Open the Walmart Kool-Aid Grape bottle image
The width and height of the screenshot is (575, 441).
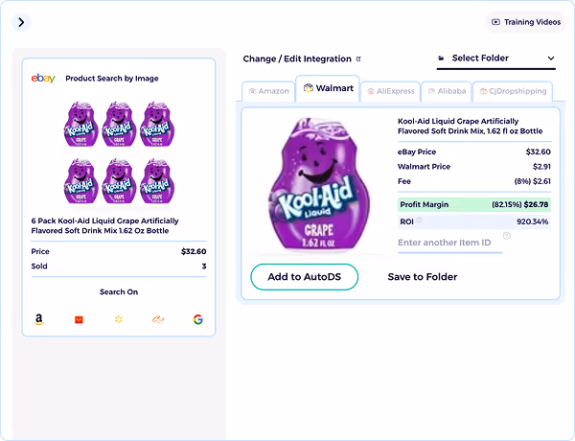319,183
